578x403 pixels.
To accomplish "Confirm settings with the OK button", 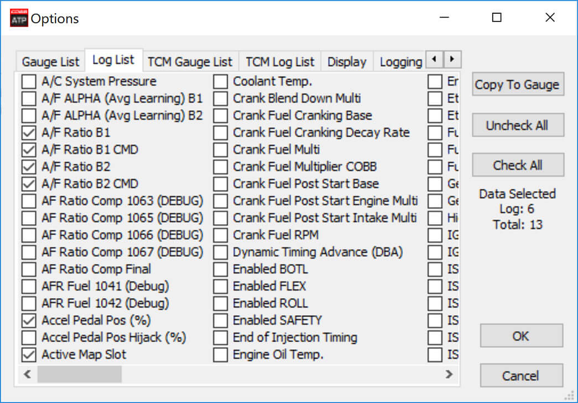I will (x=521, y=336).
